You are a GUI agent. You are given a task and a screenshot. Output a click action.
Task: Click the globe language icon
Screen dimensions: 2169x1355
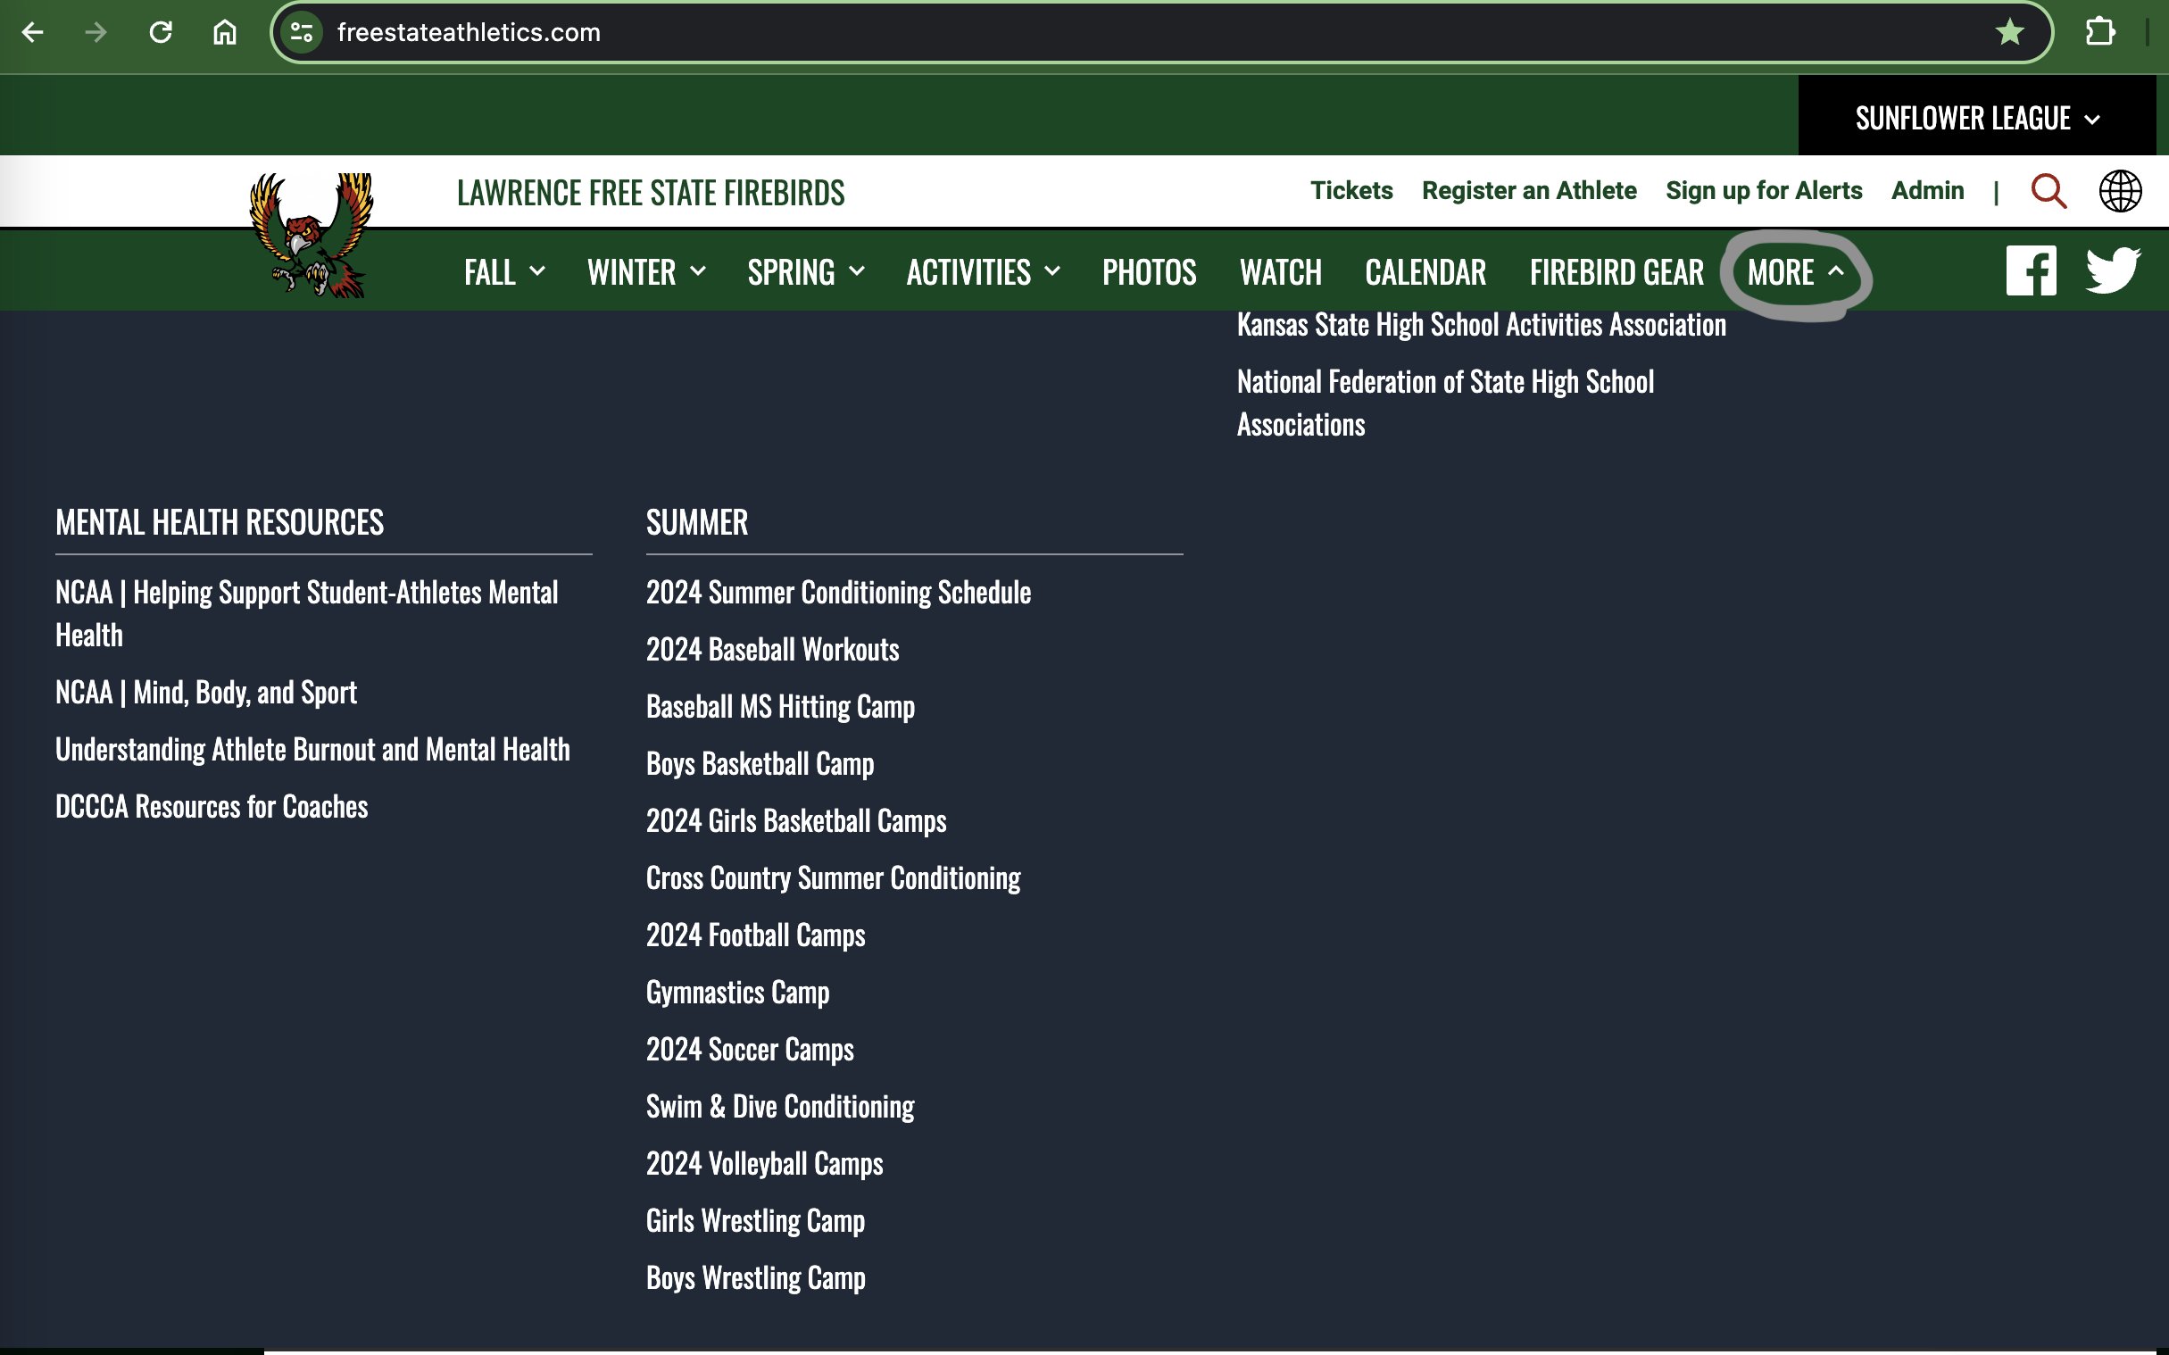pyautogui.click(x=2120, y=191)
